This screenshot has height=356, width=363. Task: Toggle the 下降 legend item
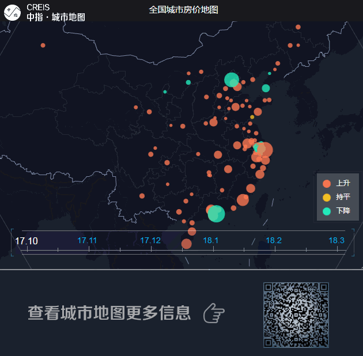pyautogui.click(x=338, y=211)
